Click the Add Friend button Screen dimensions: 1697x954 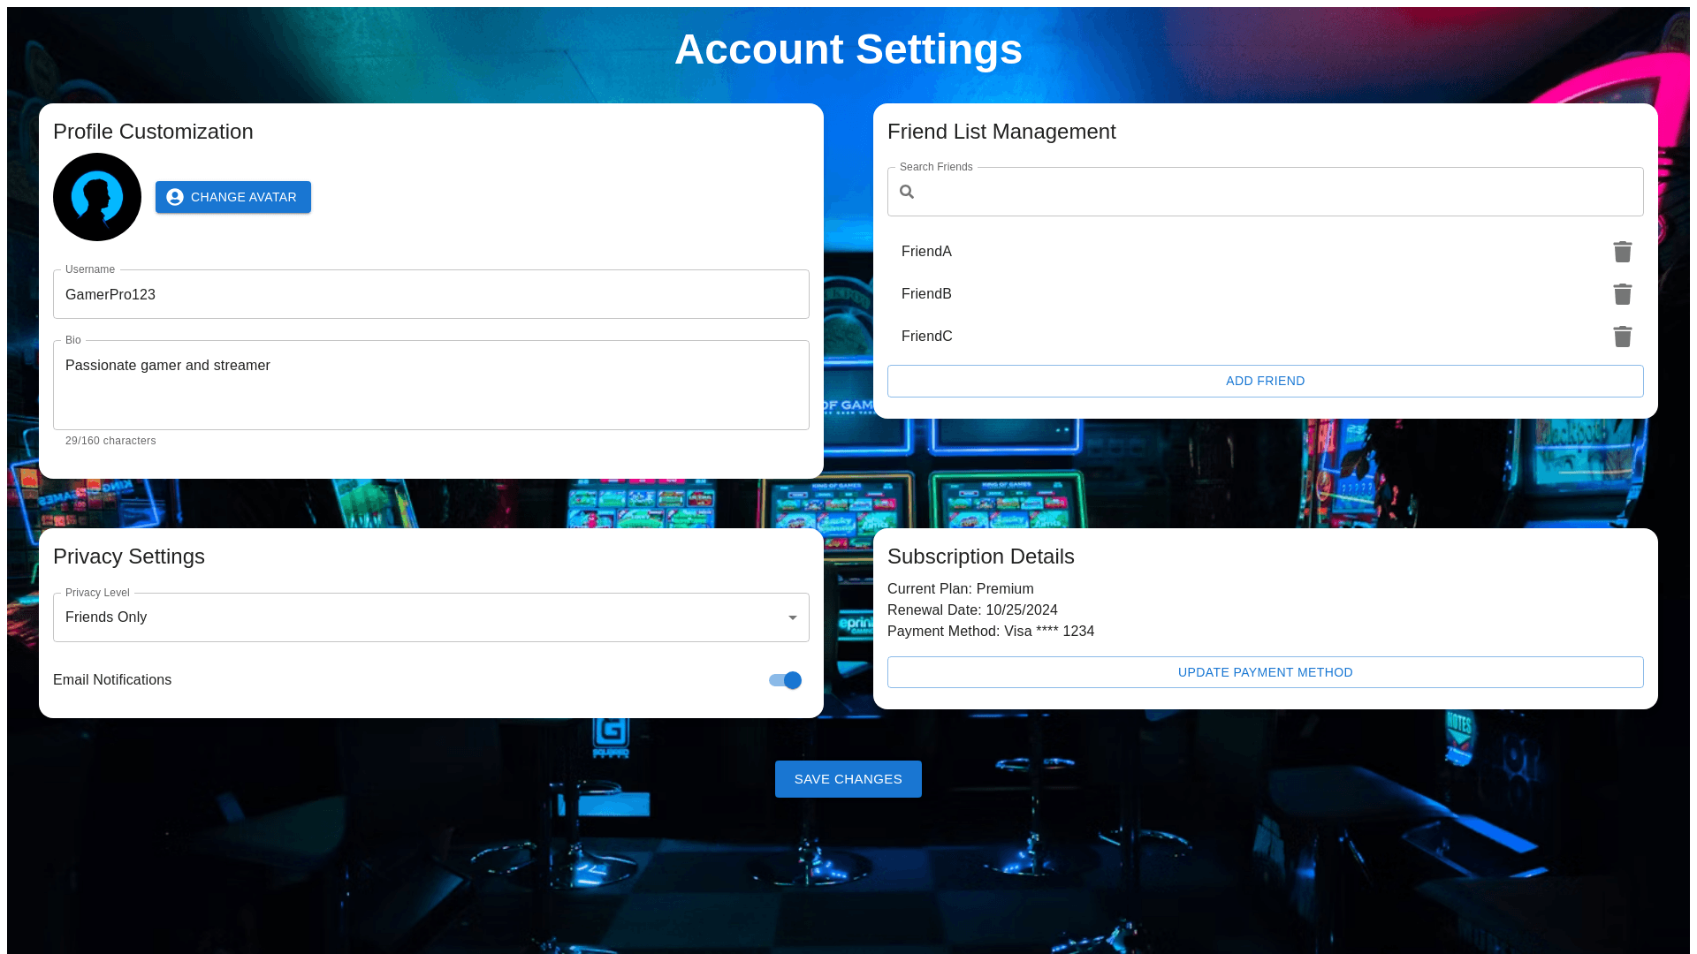tap(1265, 381)
